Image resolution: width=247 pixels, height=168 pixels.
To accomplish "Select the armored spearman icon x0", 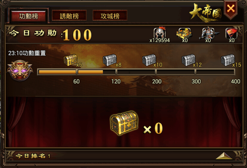I will (208, 33).
